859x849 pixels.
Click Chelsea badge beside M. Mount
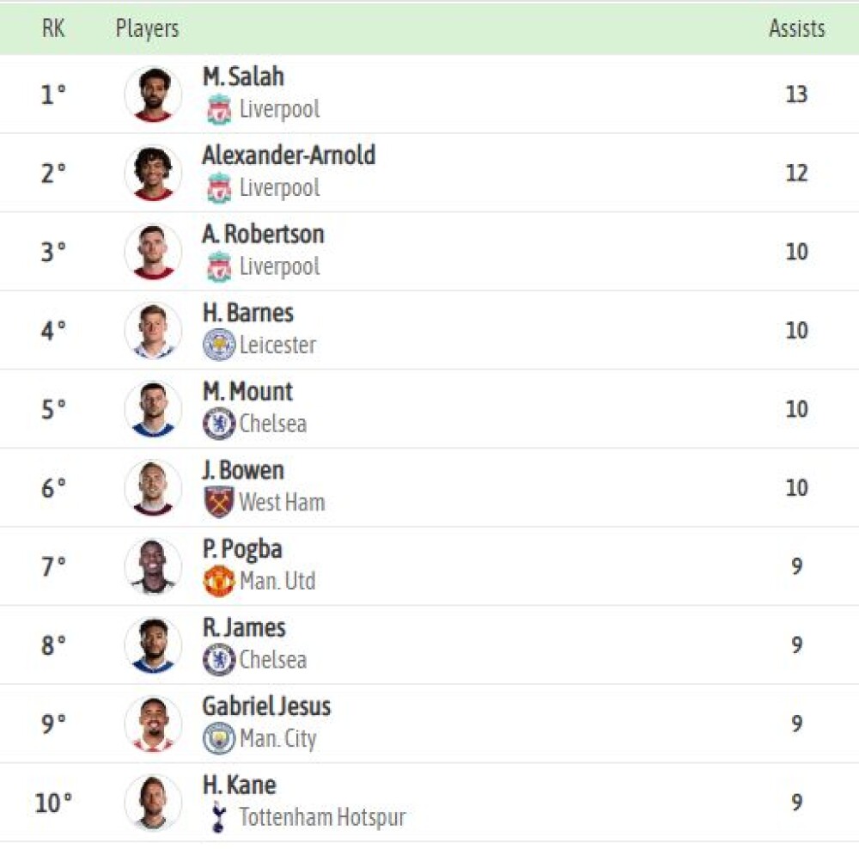219,424
